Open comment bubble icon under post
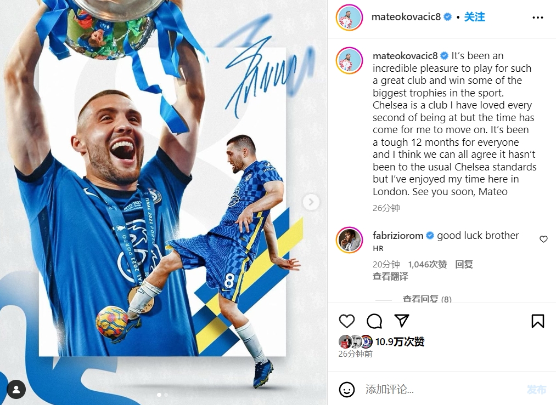The height and width of the screenshot is (405, 556). [374, 321]
